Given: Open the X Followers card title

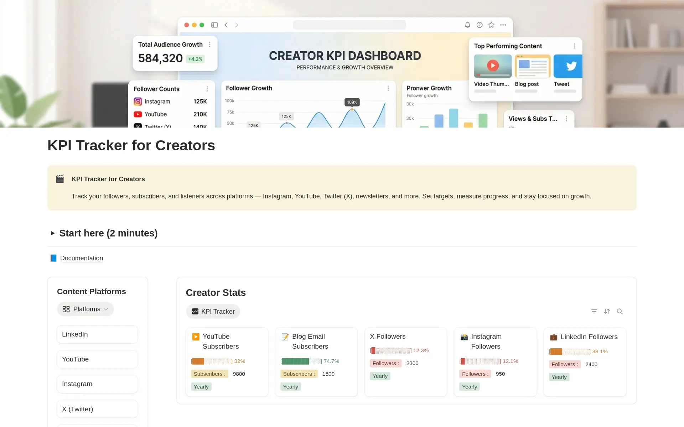Looking at the screenshot, I should pos(388,337).
